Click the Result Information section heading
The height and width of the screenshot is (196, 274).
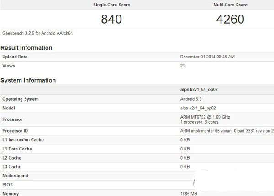click(x=26, y=48)
